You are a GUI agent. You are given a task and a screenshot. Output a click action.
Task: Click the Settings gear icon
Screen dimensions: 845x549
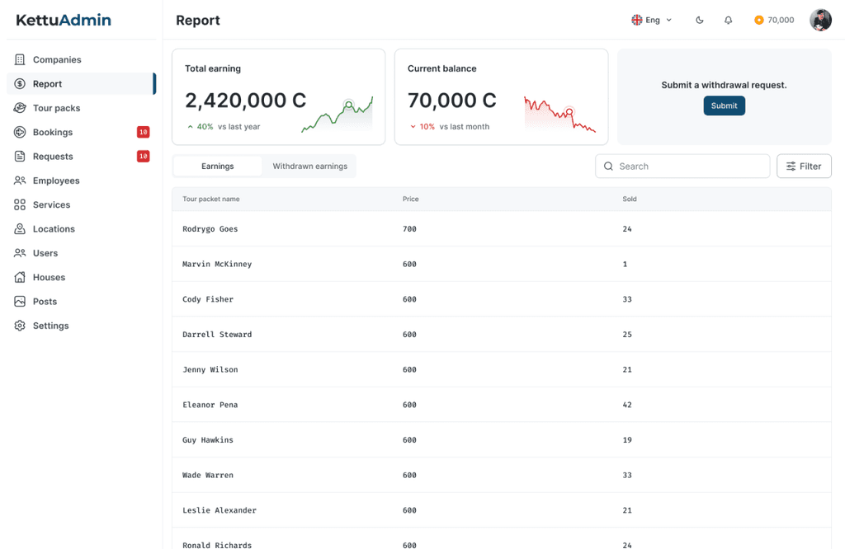tap(20, 326)
